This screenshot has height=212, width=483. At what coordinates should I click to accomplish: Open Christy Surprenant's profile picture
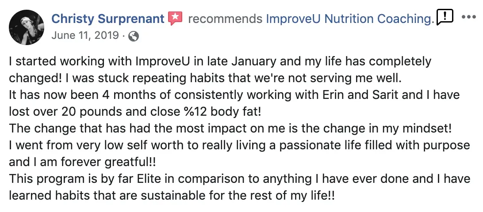[27, 27]
